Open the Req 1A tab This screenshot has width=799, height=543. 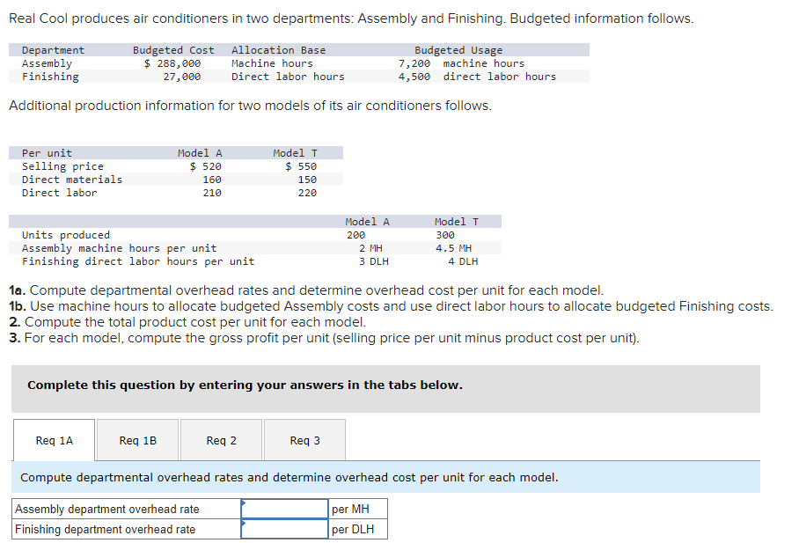coord(54,440)
